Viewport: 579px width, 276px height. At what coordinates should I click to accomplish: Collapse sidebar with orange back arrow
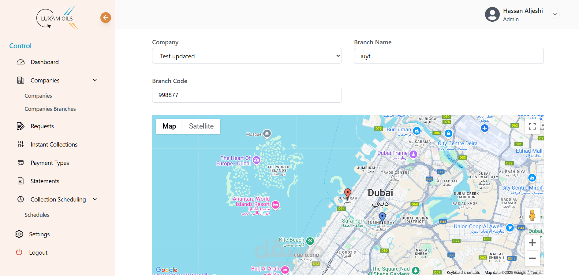tap(106, 18)
